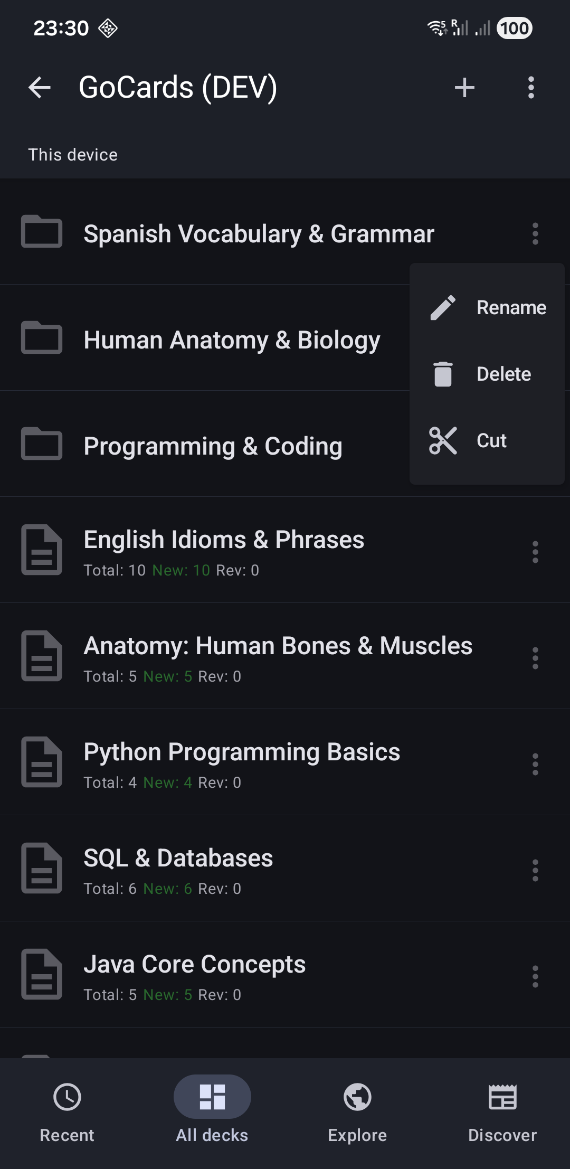Tap the Human Anatomy & Biology folder icon
Viewport: 570px width, 1169px height.
click(x=42, y=338)
